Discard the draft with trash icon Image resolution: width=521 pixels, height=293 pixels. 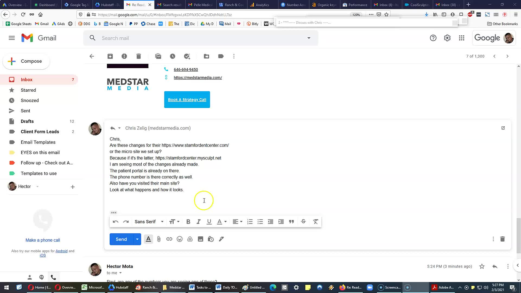(502, 239)
